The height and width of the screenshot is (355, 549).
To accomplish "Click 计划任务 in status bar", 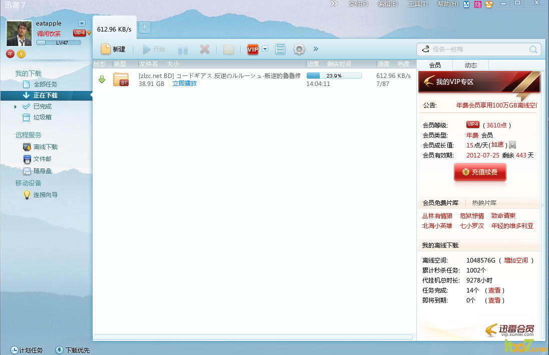I will 27,350.
